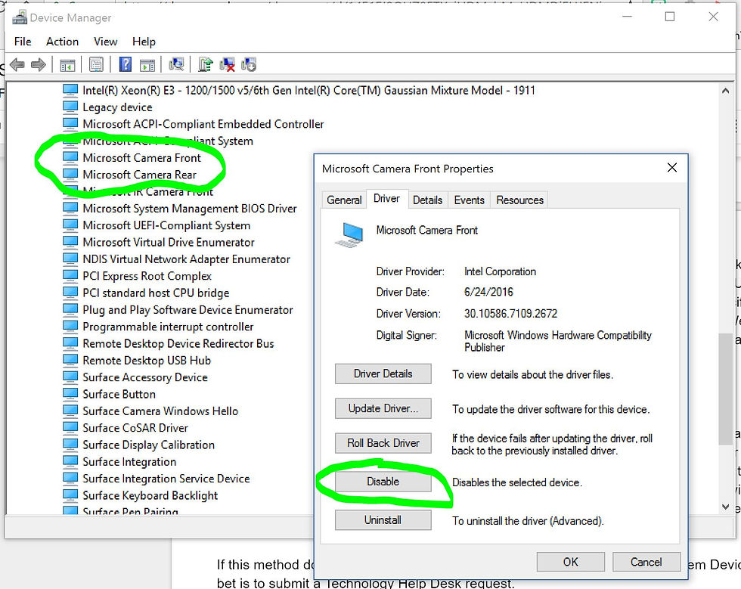Select Microsoft UEFI-Compliant System
This screenshot has height=589, width=741.
click(166, 225)
